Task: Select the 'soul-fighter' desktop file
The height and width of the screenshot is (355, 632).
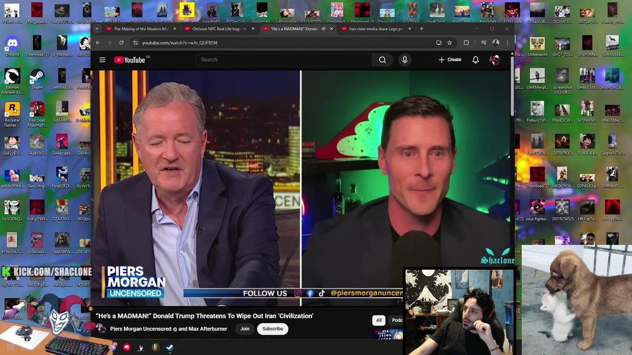Action: click(537, 211)
